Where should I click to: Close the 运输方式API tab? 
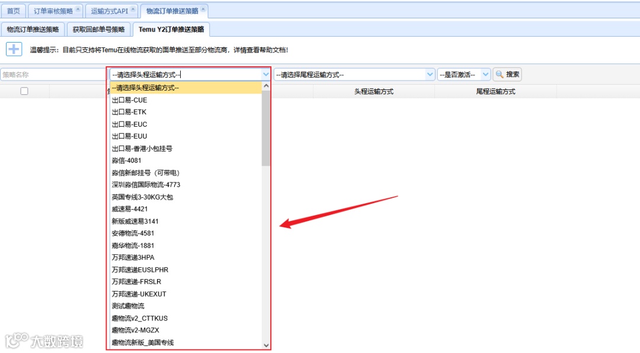133,9
